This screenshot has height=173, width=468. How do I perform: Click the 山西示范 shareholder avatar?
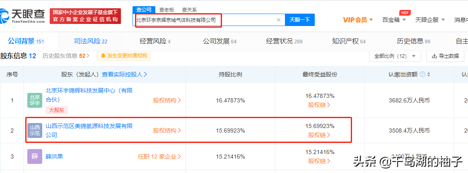tap(35, 130)
